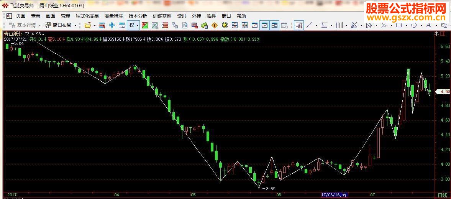The width and height of the screenshot is (451, 199).
Task: Click the blue cross move icon
Action: click(x=112, y=25)
